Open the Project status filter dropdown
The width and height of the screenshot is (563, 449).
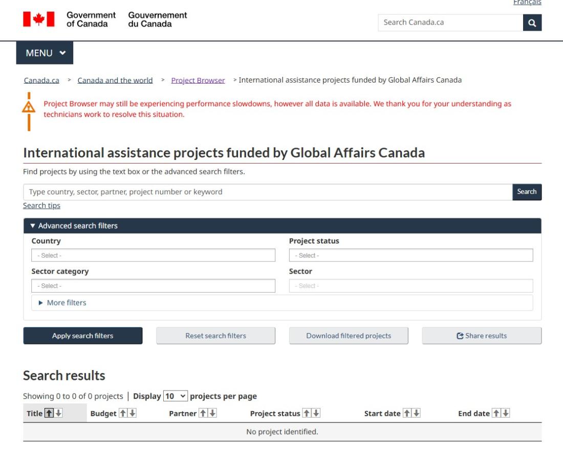(x=411, y=255)
